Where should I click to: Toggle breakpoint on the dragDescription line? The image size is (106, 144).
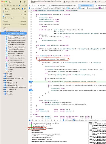point(31,82)
